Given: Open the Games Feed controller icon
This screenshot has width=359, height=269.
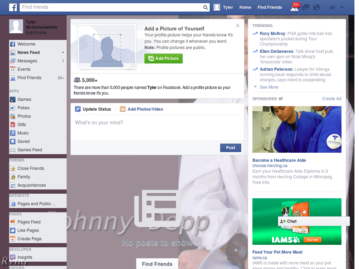Looking at the screenshot, I should [x=13, y=150].
